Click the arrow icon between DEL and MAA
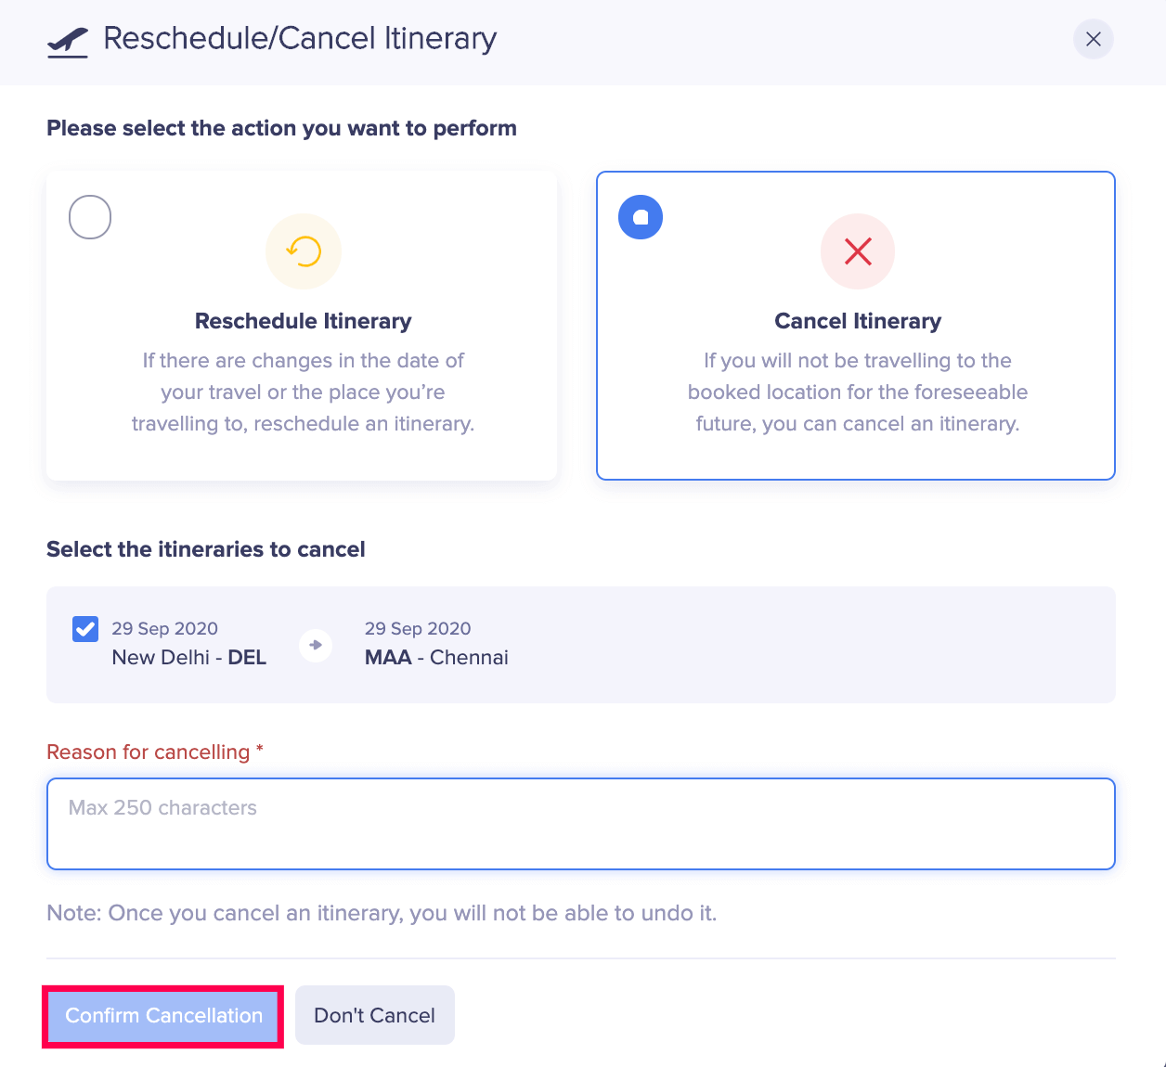Image resolution: width=1166 pixels, height=1067 pixels. (316, 645)
